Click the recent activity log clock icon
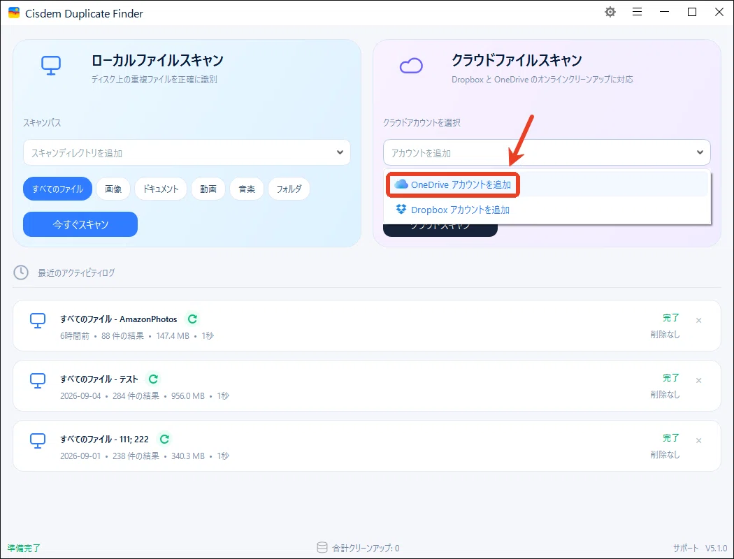The width and height of the screenshot is (734, 559). [x=21, y=273]
